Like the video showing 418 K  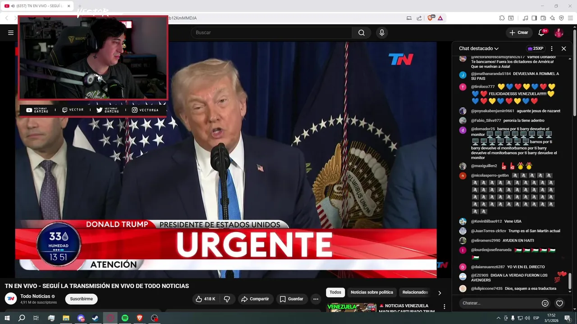[205, 299]
